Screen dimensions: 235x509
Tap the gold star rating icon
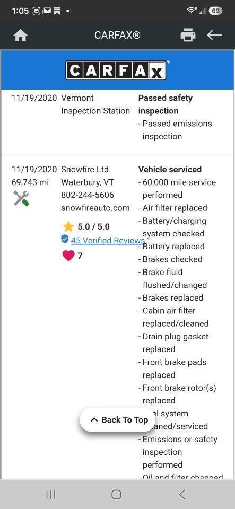pyautogui.click(x=68, y=226)
